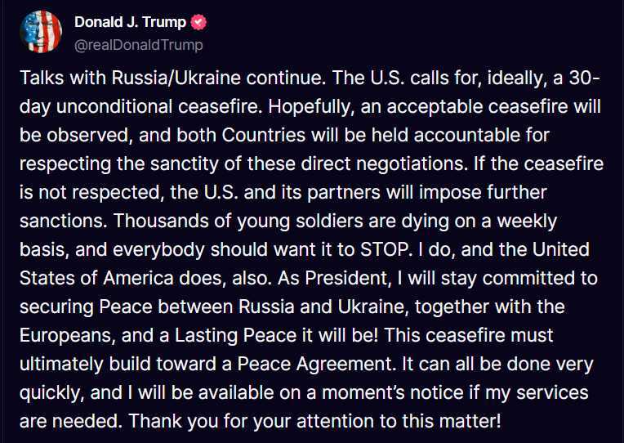This screenshot has width=624, height=443.
Task: Select the phrase "Lasting Peace"
Action: tap(235, 335)
